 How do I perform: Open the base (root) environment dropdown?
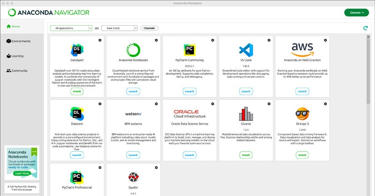tap(120, 28)
